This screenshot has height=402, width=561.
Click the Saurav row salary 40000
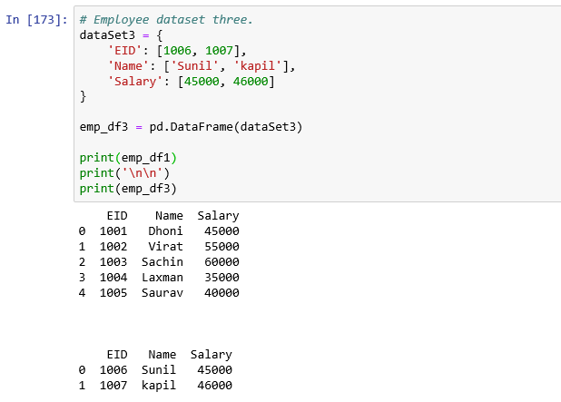(x=221, y=293)
